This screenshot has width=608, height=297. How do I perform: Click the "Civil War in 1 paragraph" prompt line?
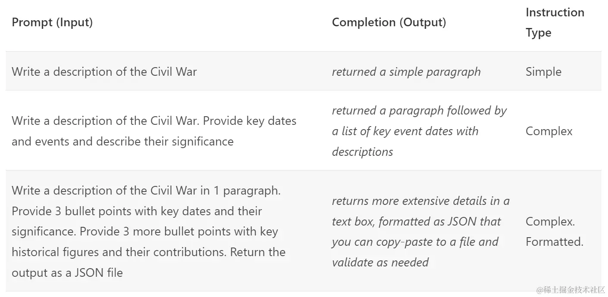tap(146, 191)
